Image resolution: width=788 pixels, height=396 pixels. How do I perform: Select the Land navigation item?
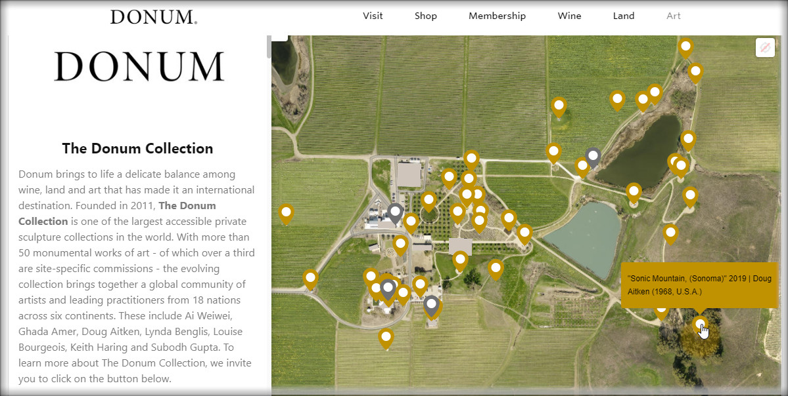[624, 16]
